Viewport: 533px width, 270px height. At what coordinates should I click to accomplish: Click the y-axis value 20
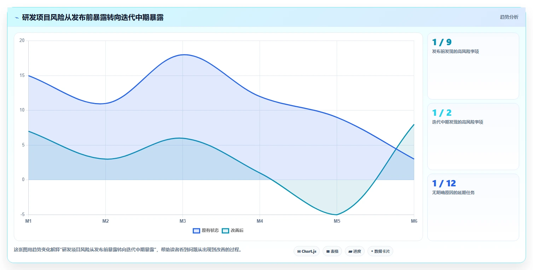[x=22, y=41]
